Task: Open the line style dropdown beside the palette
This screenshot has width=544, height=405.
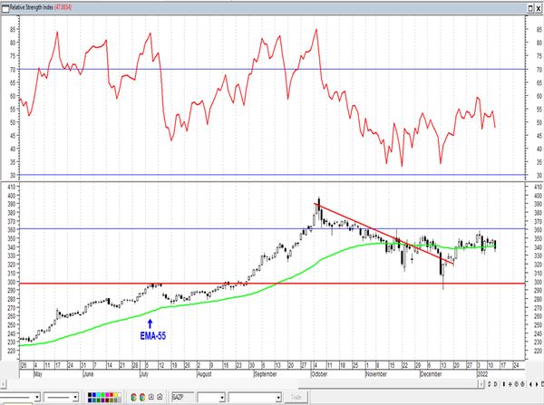Action: pyautogui.click(x=76, y=397)
